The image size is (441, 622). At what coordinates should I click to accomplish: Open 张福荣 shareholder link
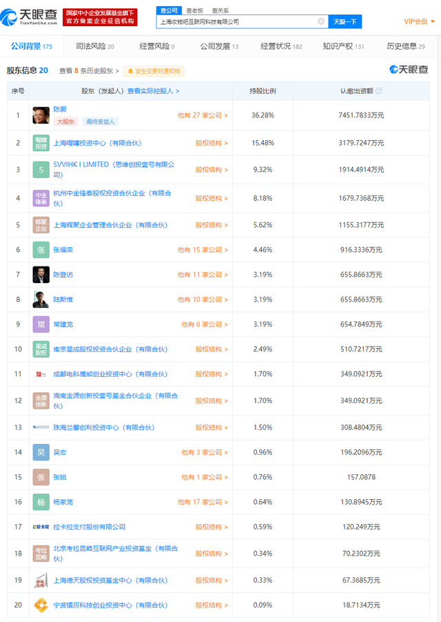(63, 250)
